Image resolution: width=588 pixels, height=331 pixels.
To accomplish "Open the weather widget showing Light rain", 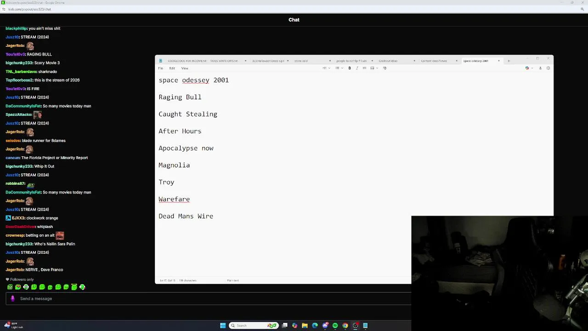I will click(x=13, y=325).
